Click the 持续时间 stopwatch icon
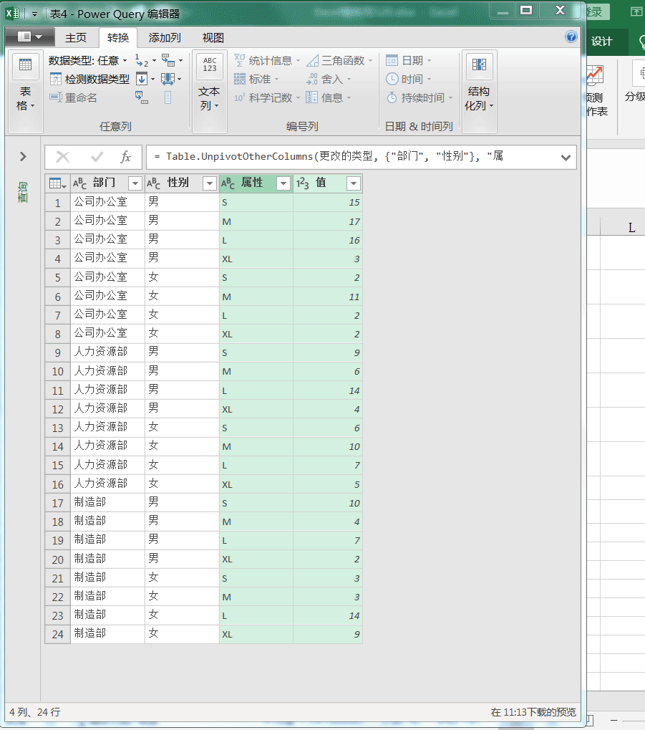 pyautogui.click(x=392, y=97)
